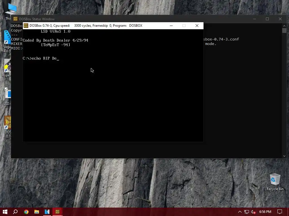Click muted volume tray icon

tap(253, 212)
